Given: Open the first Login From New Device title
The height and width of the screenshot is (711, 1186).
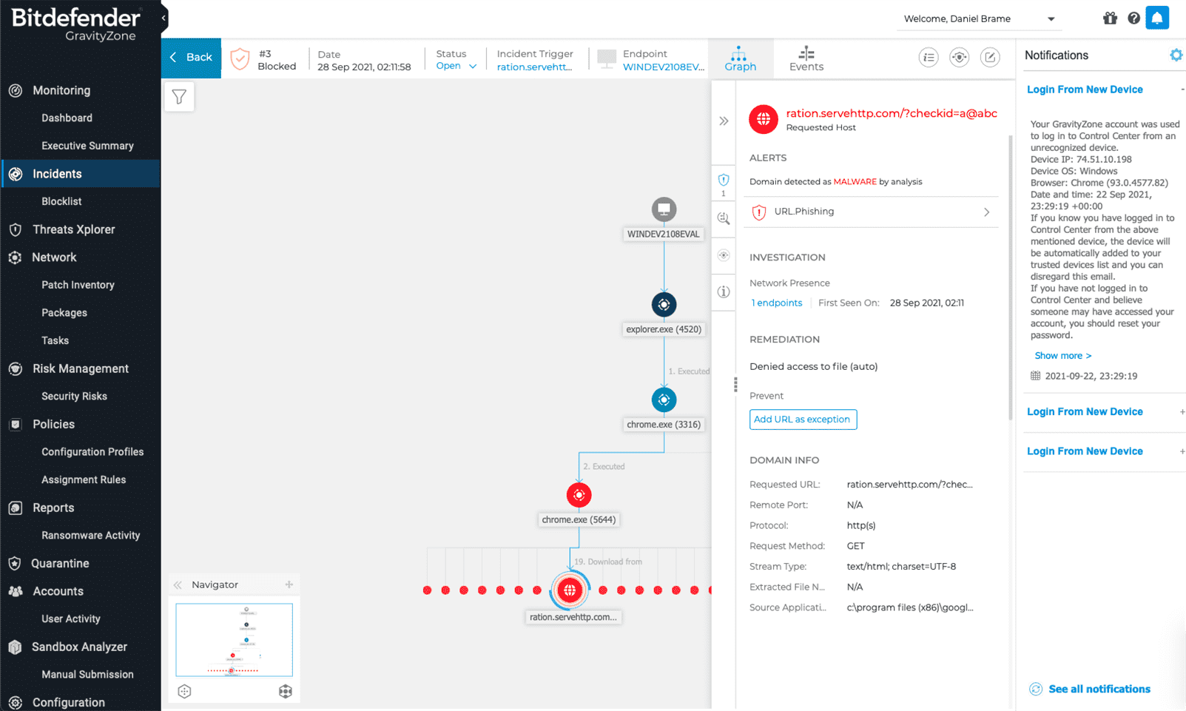Looking at the screenshot, I should pos(1085,90).
